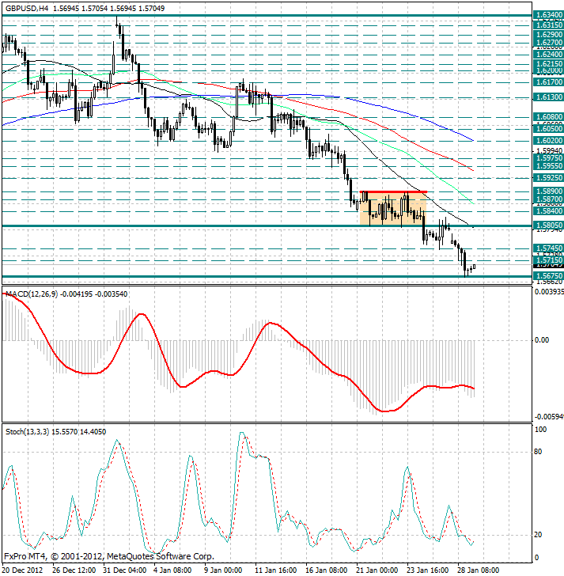Click the 23 Jan 16:00 date label
The height and width of the screenshot is (576, 564).
click(x=428, y=570)
